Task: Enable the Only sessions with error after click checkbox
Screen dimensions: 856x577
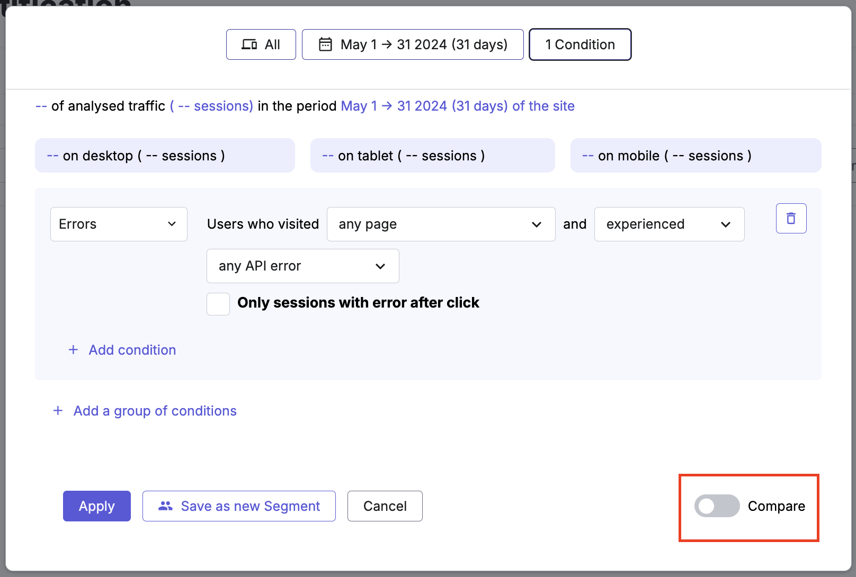Action: point(218,303)
